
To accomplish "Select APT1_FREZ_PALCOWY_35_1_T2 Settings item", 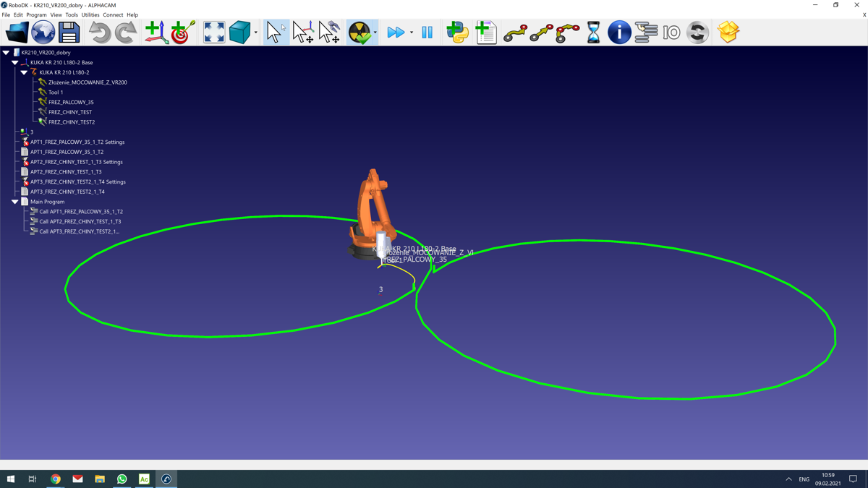I will tap(77, 142).
